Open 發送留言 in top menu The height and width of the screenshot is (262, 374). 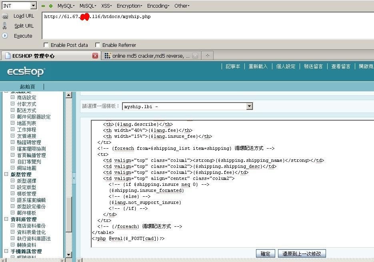pos(313,67)
